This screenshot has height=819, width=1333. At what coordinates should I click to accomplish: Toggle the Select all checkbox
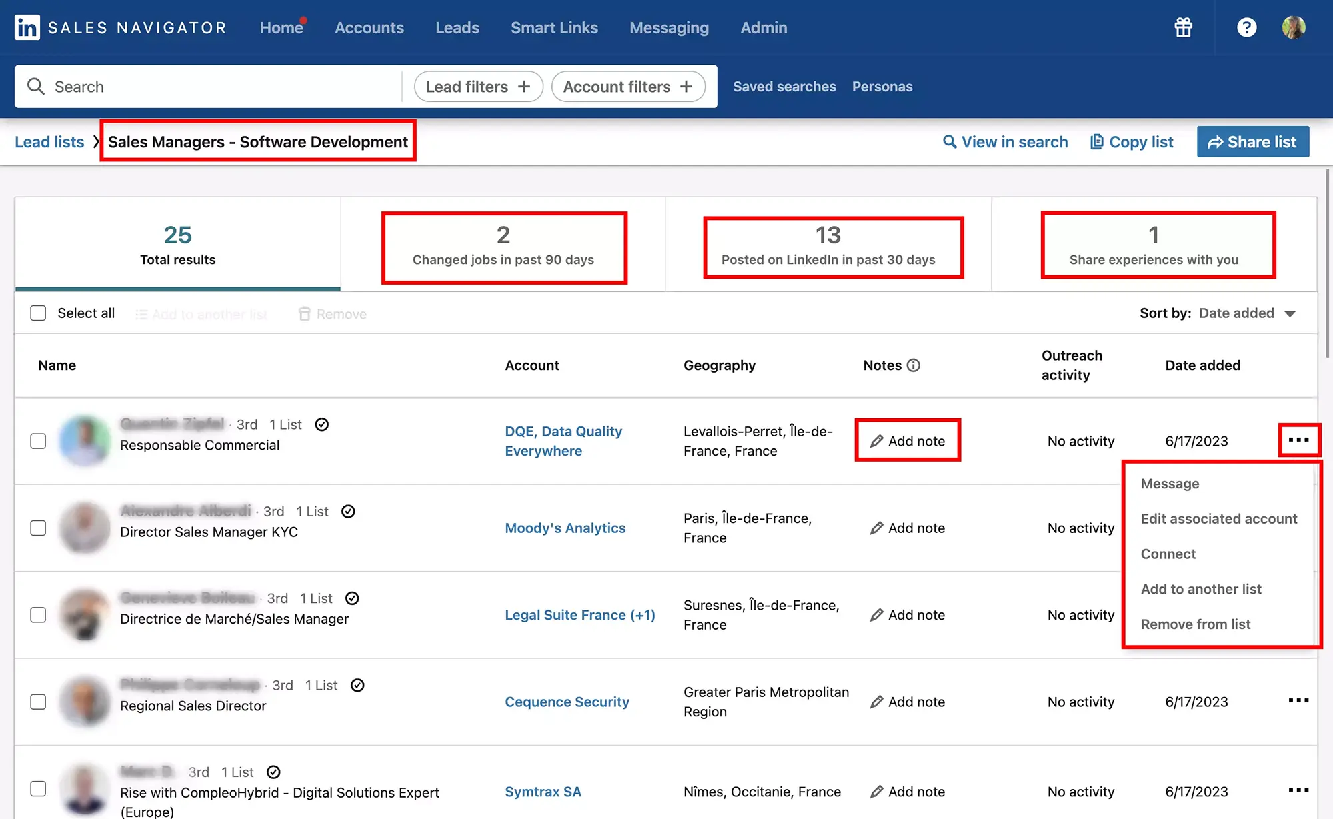point(38,313)
